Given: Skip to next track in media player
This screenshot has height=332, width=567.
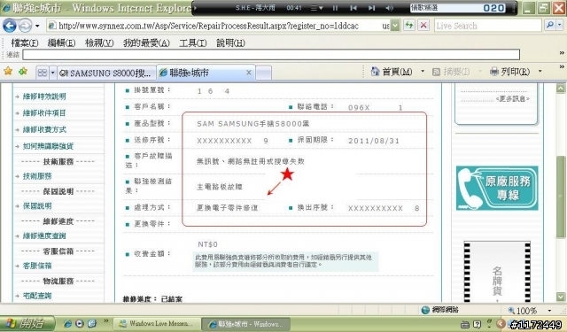Looking at the screenshot, I should (x=372, y=8).
